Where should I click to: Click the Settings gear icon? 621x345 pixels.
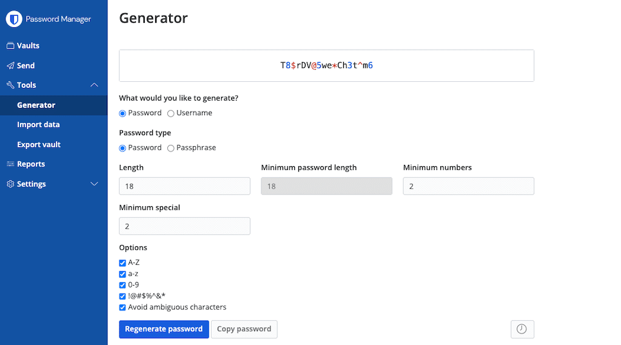click(x=10, y=184)
